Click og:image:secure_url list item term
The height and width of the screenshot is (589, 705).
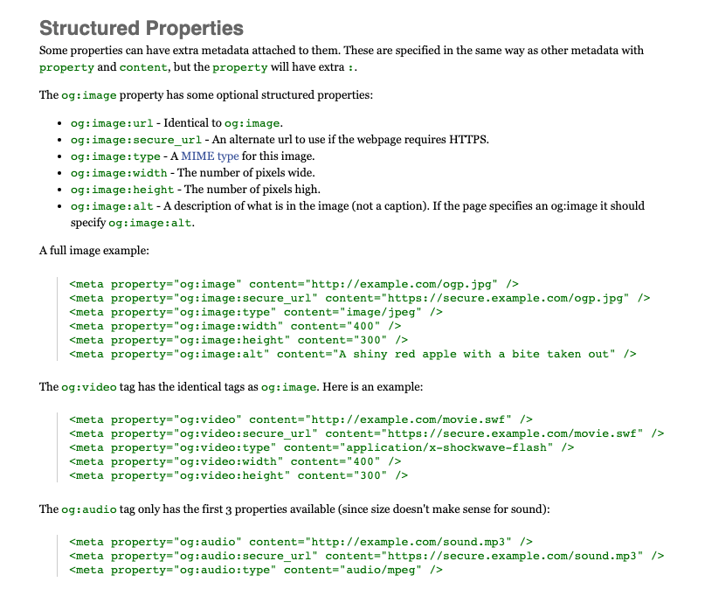[135, 140]
